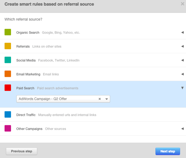186x158 pixels.
Task: Click the magenta Other Campaigns color square
Action: [x=8, y=128]
